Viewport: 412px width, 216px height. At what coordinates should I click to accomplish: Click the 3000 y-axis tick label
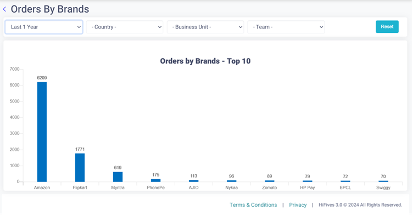pyautogui.click(x=14, y=133)
